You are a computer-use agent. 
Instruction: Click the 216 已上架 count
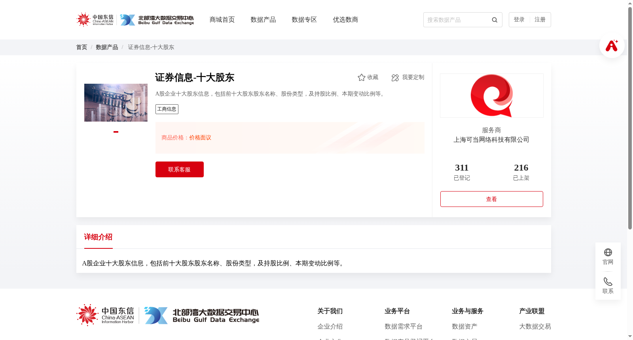click(x=521, y=172)
